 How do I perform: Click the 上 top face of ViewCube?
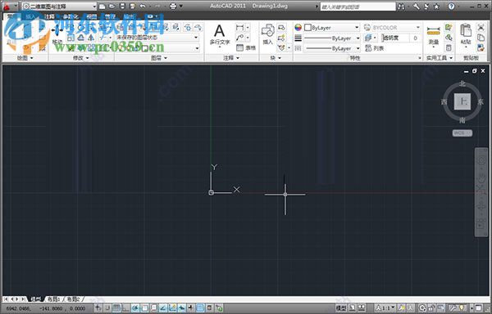pyautogui.click(x=462, y=101)
